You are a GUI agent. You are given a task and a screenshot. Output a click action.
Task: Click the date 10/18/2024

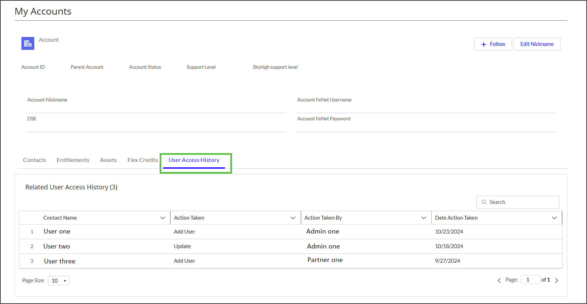[449, 246]
